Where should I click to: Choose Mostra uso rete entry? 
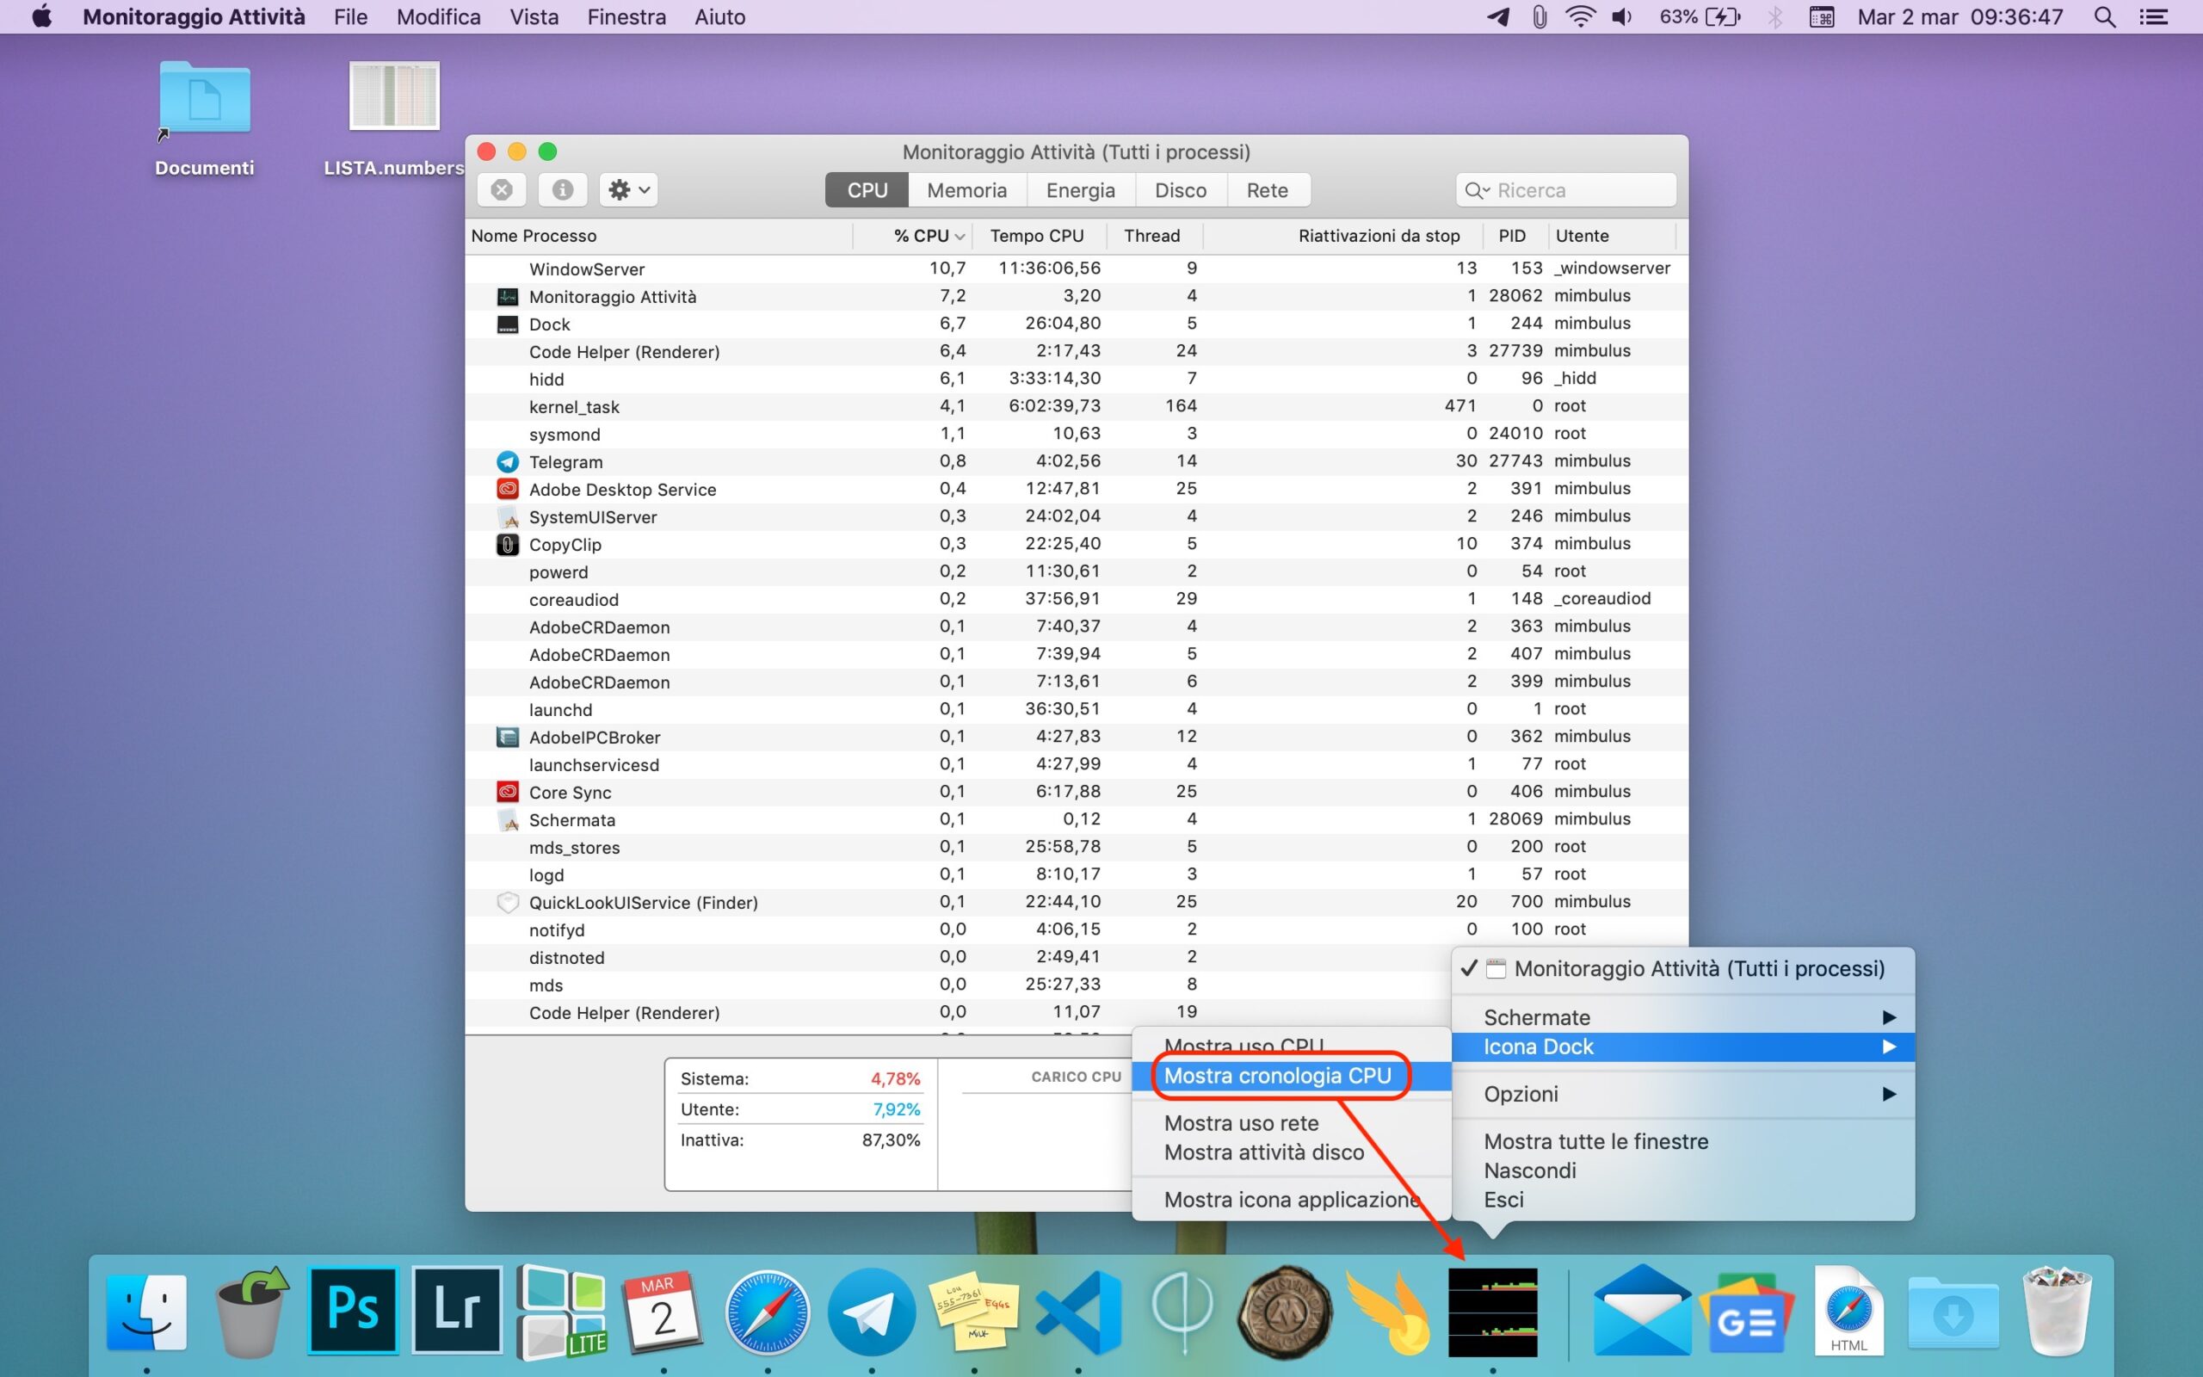1241,1123
